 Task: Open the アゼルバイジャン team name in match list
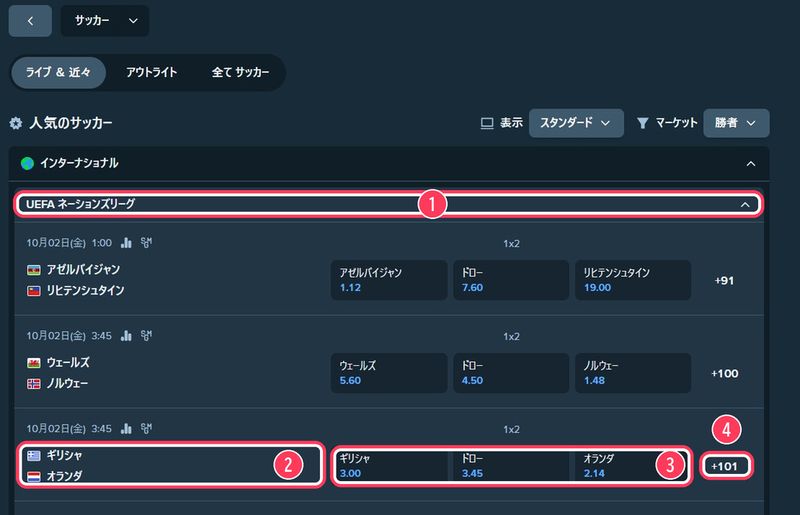[x=83, y=269]
